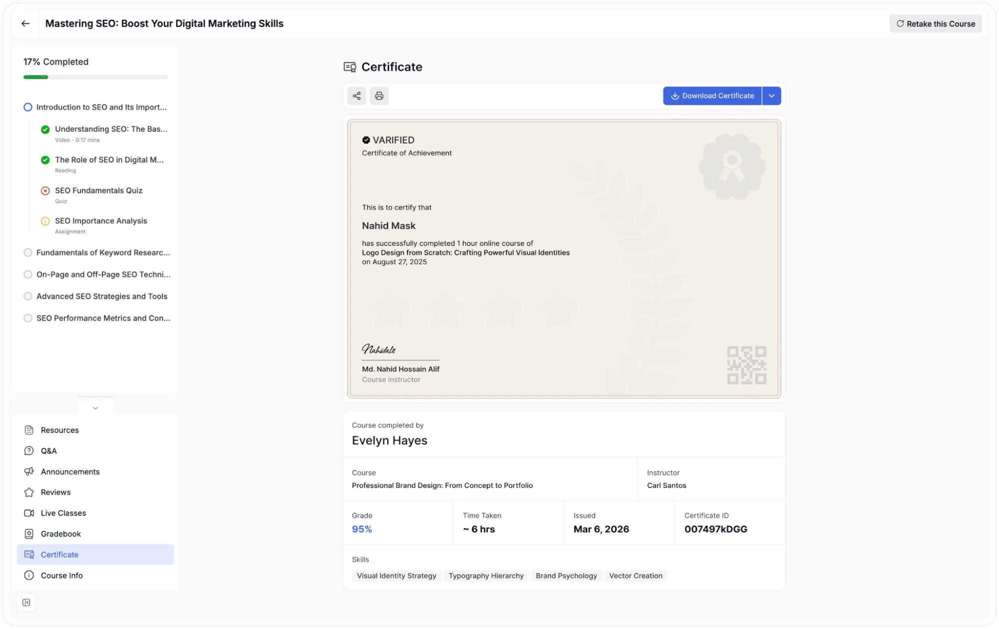
Task: Click the Typography Hierarchy skill tag
Action: (x=486, y=575)
